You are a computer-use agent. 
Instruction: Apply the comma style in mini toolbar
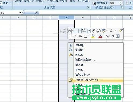coord(116,31)
